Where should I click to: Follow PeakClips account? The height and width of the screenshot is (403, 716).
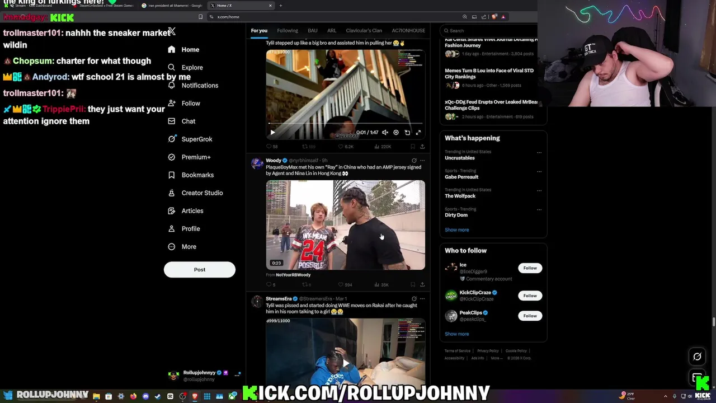tap(530, 316)
